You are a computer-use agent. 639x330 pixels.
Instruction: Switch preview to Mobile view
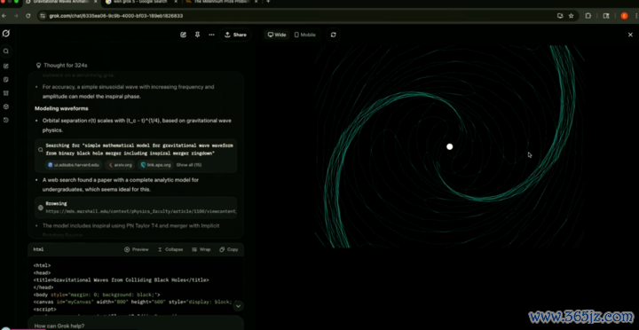[x=304, y=35]
